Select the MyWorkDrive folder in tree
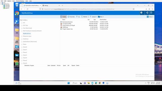162x91 pixels. 27,34
